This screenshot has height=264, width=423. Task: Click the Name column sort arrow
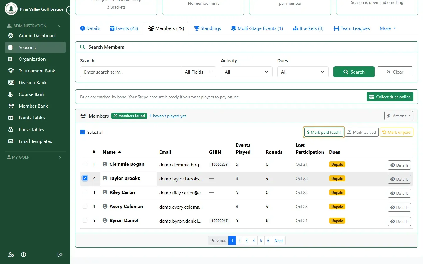point(120,152)
